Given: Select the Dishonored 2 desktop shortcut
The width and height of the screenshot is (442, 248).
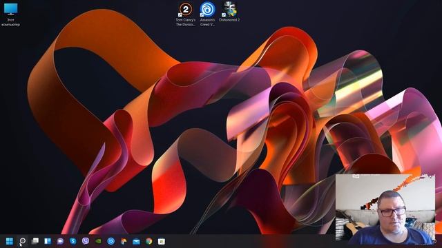Looking at the screenshot, I should pyautogui.click(x=229, y=12).
